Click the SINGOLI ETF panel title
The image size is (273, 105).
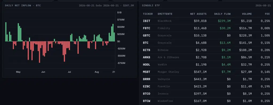pos(151,6)
